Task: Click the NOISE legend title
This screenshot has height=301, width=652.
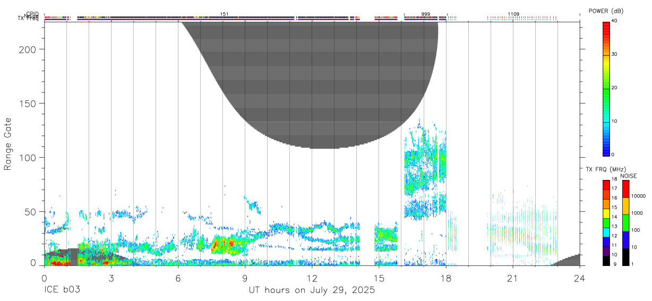Action: tap(629, 176)
